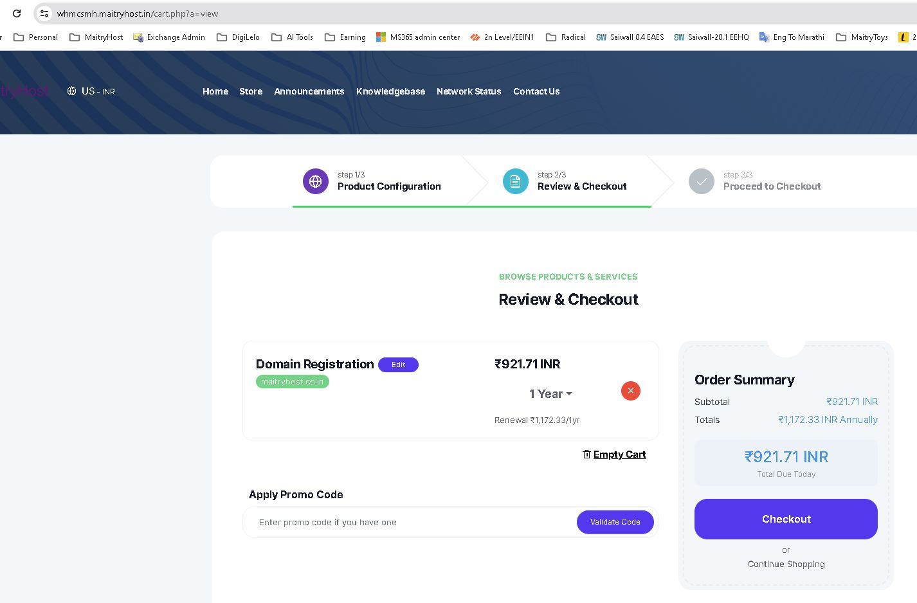The image size is (917, 603).
Task: Click the MS365 admin center bookmark icon
Action: [x=381, y=37]
